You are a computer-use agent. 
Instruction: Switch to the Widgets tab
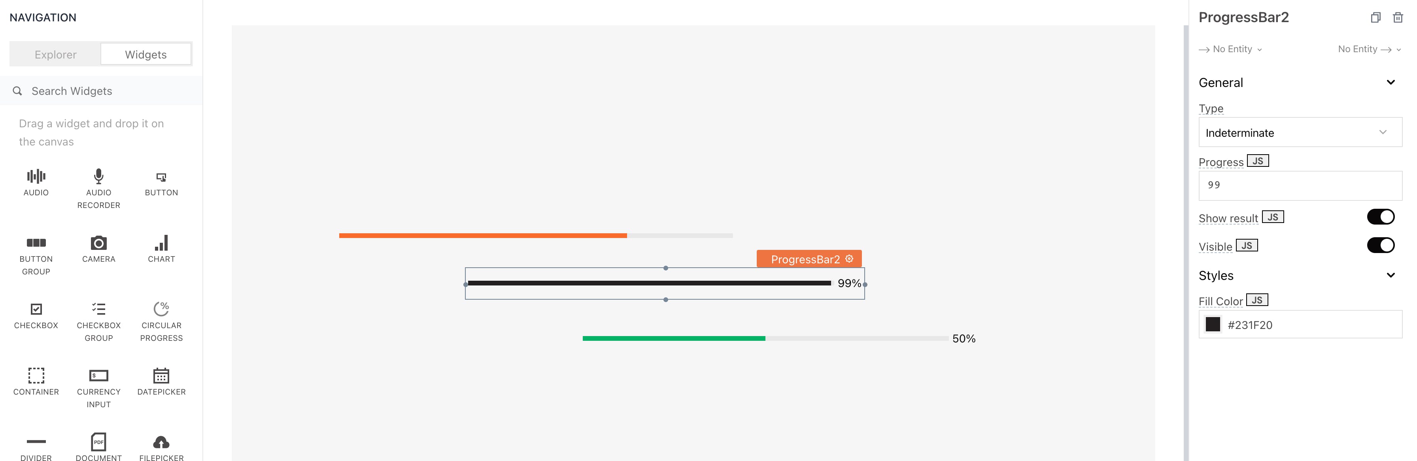click(146, 55)
